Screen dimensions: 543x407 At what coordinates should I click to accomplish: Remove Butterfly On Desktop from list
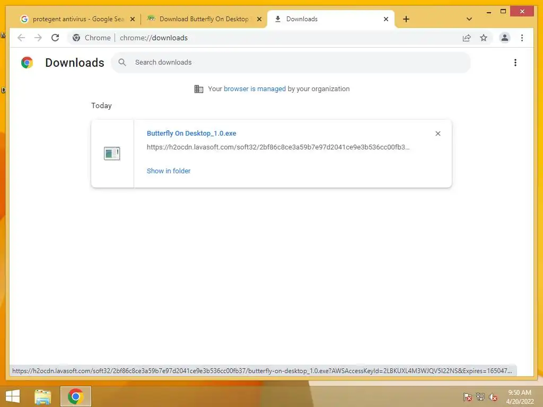point(437,134)
